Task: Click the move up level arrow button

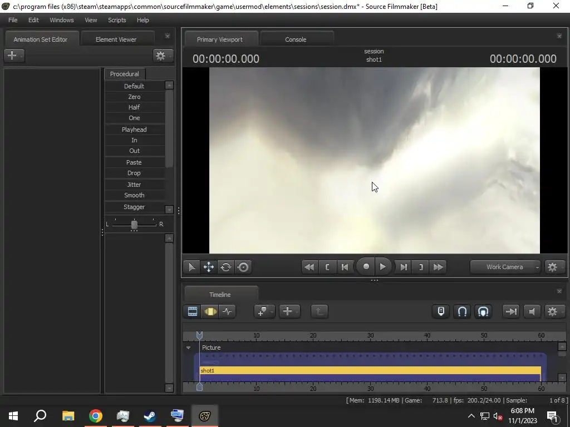Action: tap(320, 311)
